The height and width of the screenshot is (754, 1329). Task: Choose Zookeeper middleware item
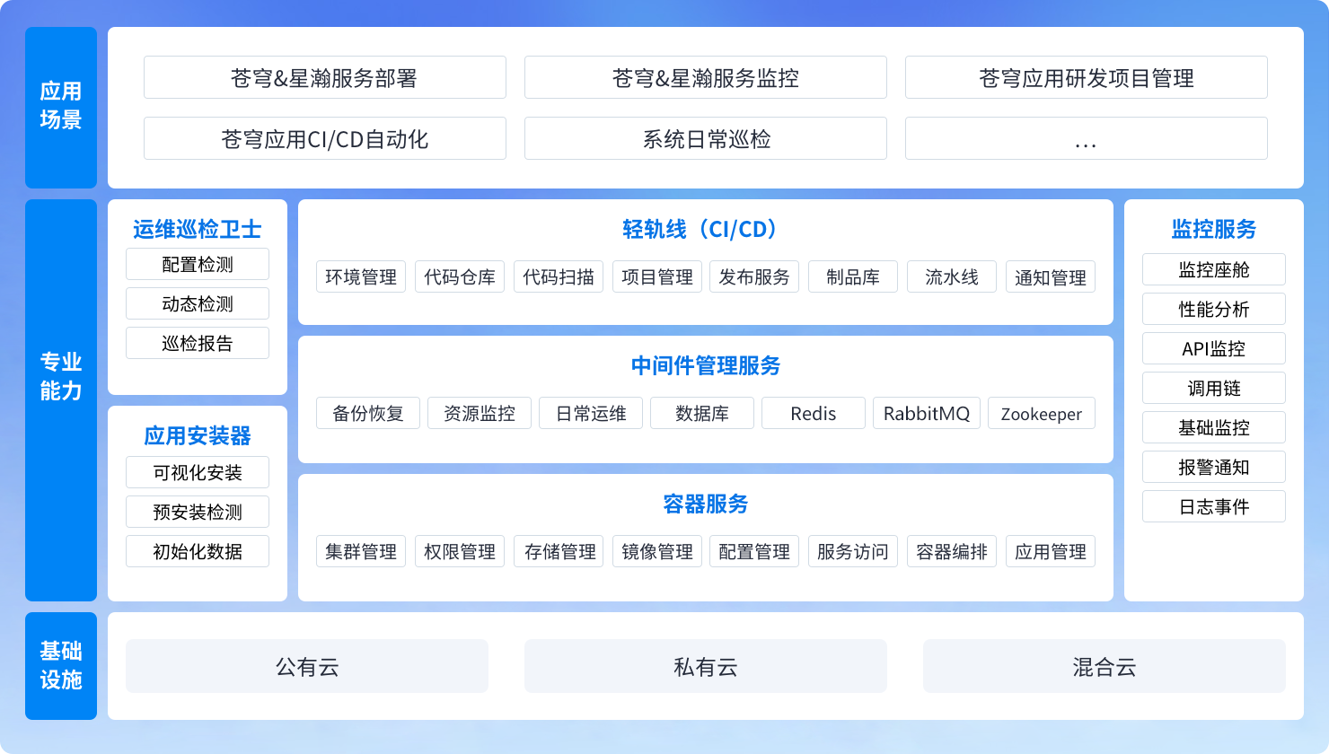click(1042, 414)
